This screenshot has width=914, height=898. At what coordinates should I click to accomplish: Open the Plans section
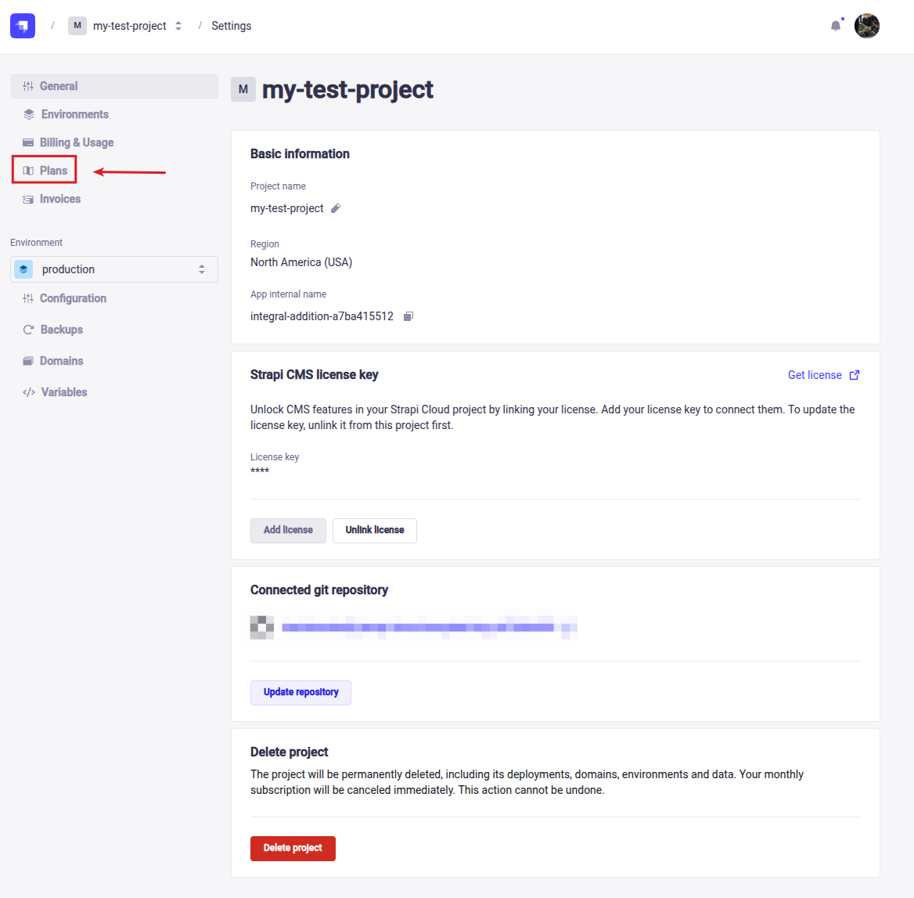point(53,171)
